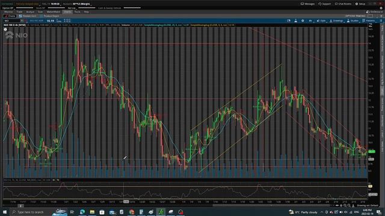Image resolution: width=385 pixels, height=216 pixels.
Task: Open the weather widget showing Partly cloudy
Action: click(x=303, y=212)
